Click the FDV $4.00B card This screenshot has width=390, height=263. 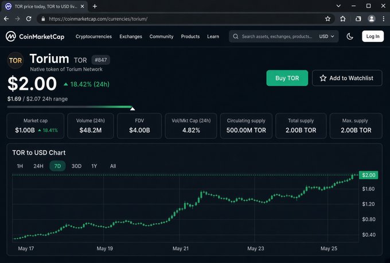(x=139, y=126)
